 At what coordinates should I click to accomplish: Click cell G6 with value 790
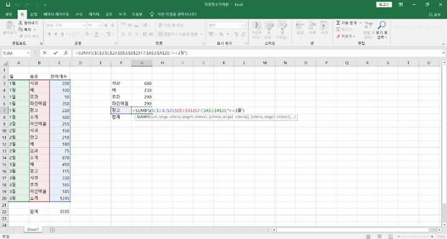[142, 104]
